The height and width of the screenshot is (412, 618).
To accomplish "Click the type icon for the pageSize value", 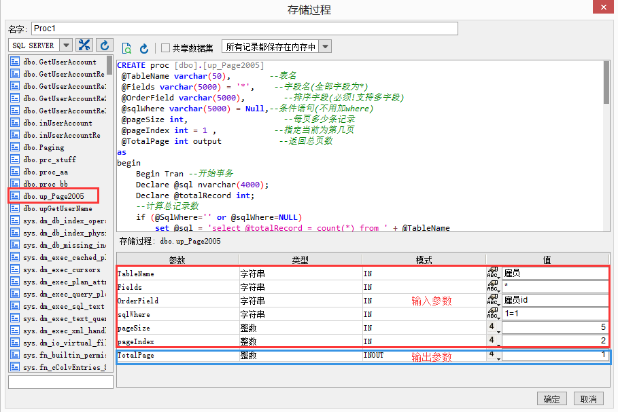I will 494,328.
